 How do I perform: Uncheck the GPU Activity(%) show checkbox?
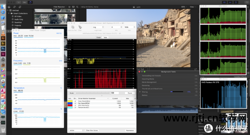tap(75, 105)
